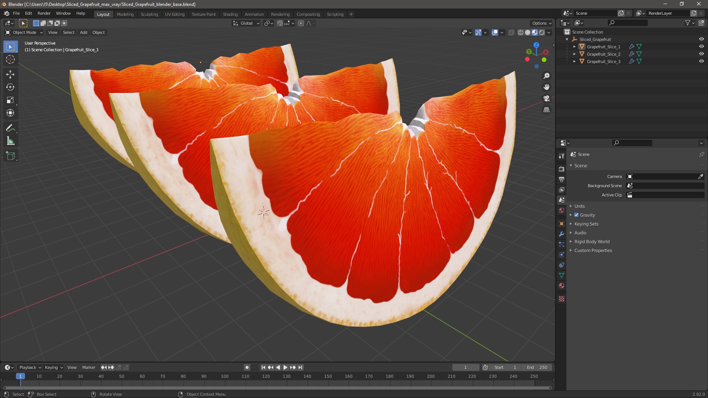Toggle auto keying record button

coord(247,367)
